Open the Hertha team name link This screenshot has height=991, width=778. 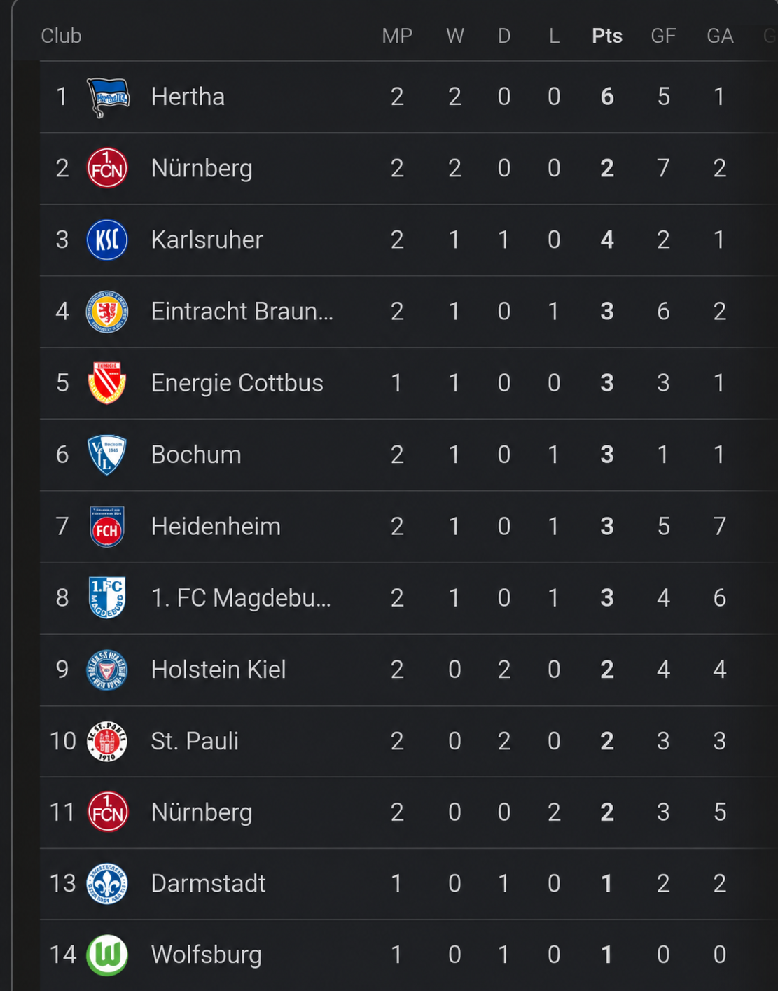(188, 97)
